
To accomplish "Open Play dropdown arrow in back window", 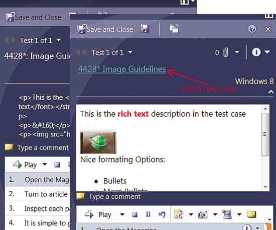I will pyautogui.click(x=45, y=165).
